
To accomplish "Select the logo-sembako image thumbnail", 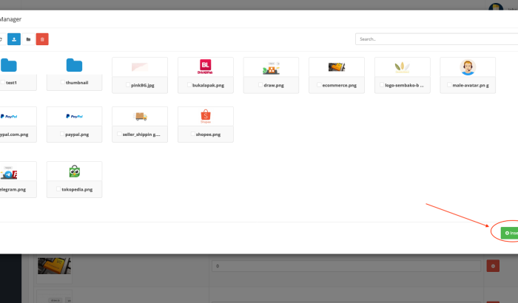I will tap(402, 67).
